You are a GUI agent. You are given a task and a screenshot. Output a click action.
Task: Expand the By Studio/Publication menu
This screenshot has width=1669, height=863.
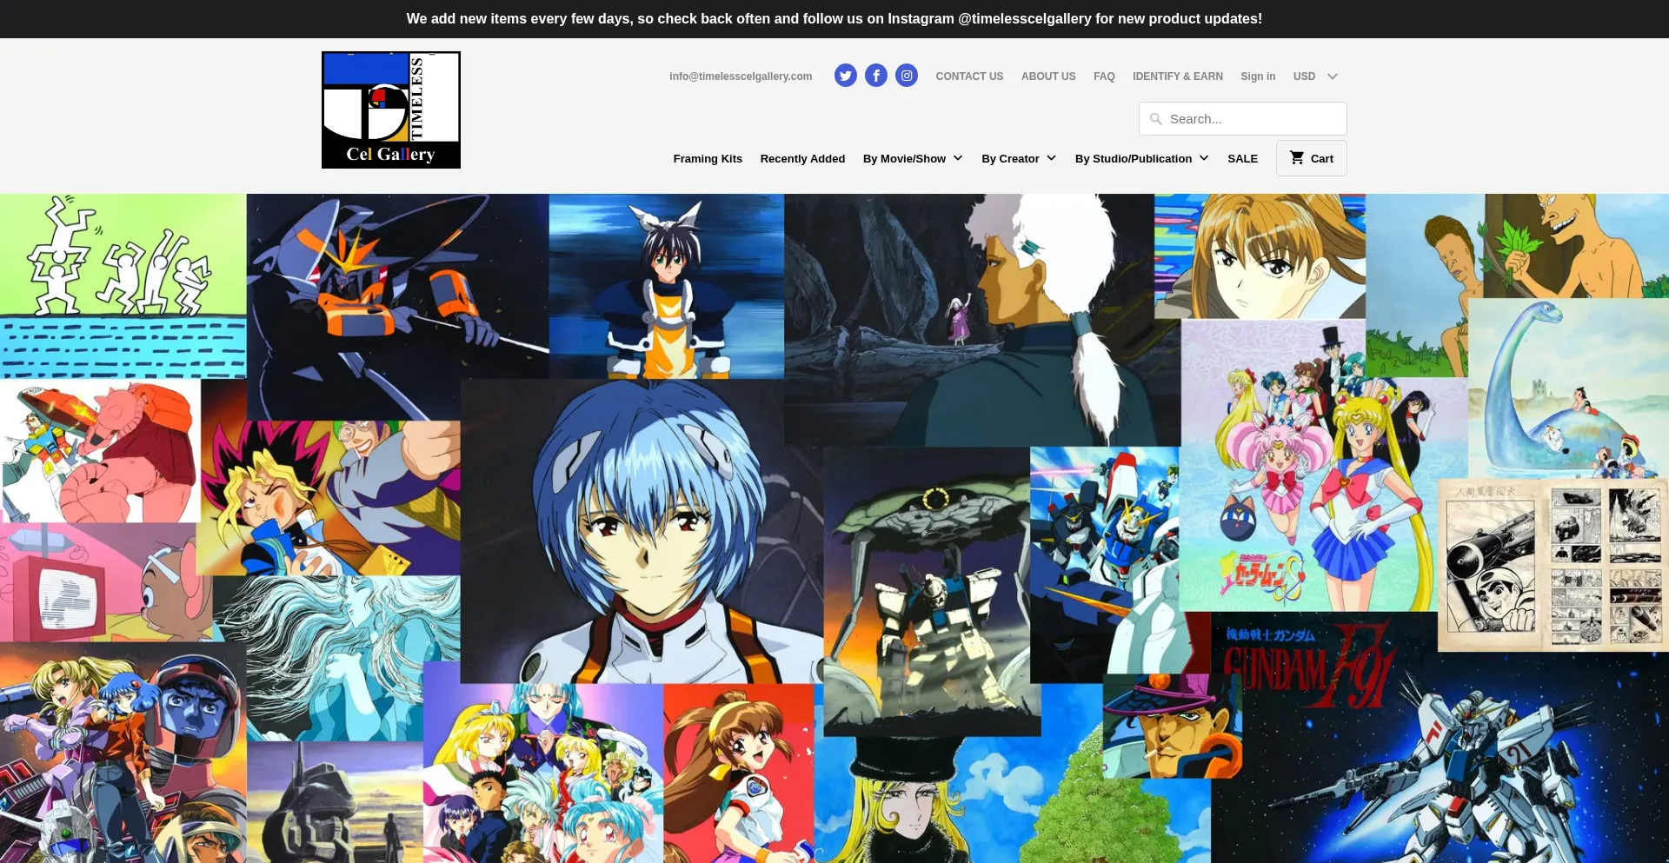(1140, 158)
